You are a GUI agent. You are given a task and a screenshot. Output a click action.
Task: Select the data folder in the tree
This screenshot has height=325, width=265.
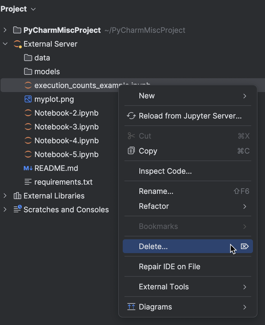[42, 58]
